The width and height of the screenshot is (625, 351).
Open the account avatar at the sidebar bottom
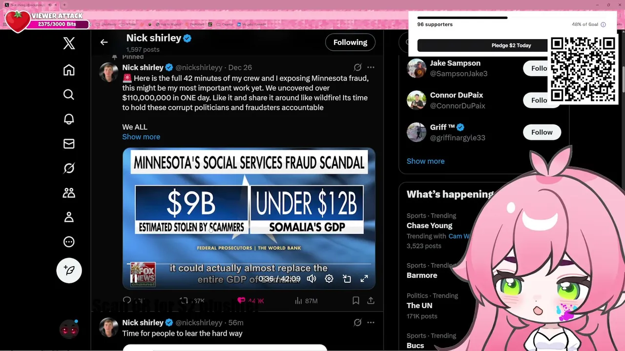[69, 330]
